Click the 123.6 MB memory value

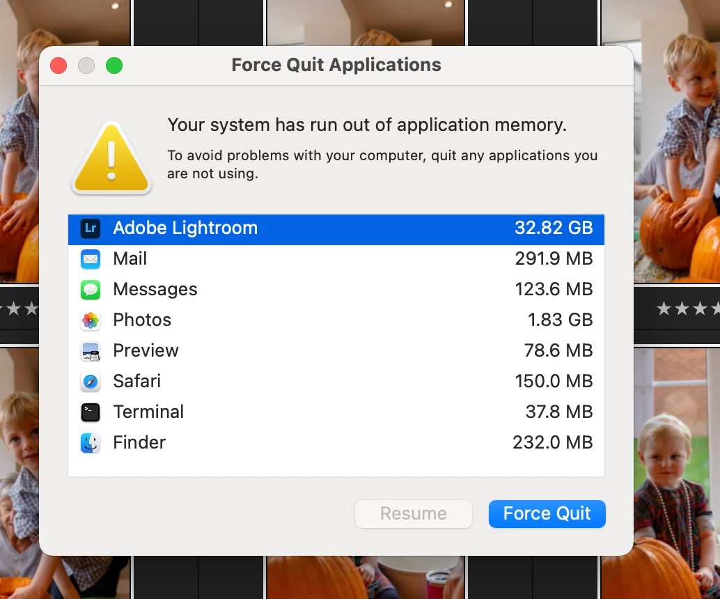click(x=554, y=289)
